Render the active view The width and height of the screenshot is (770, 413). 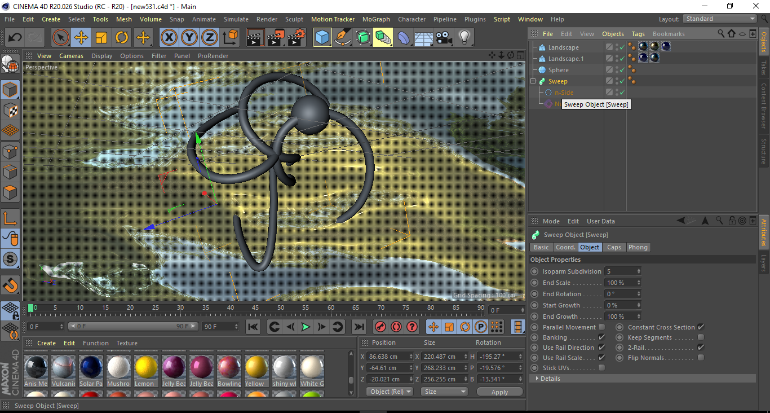pyautogui.click(x=255, y=38)
